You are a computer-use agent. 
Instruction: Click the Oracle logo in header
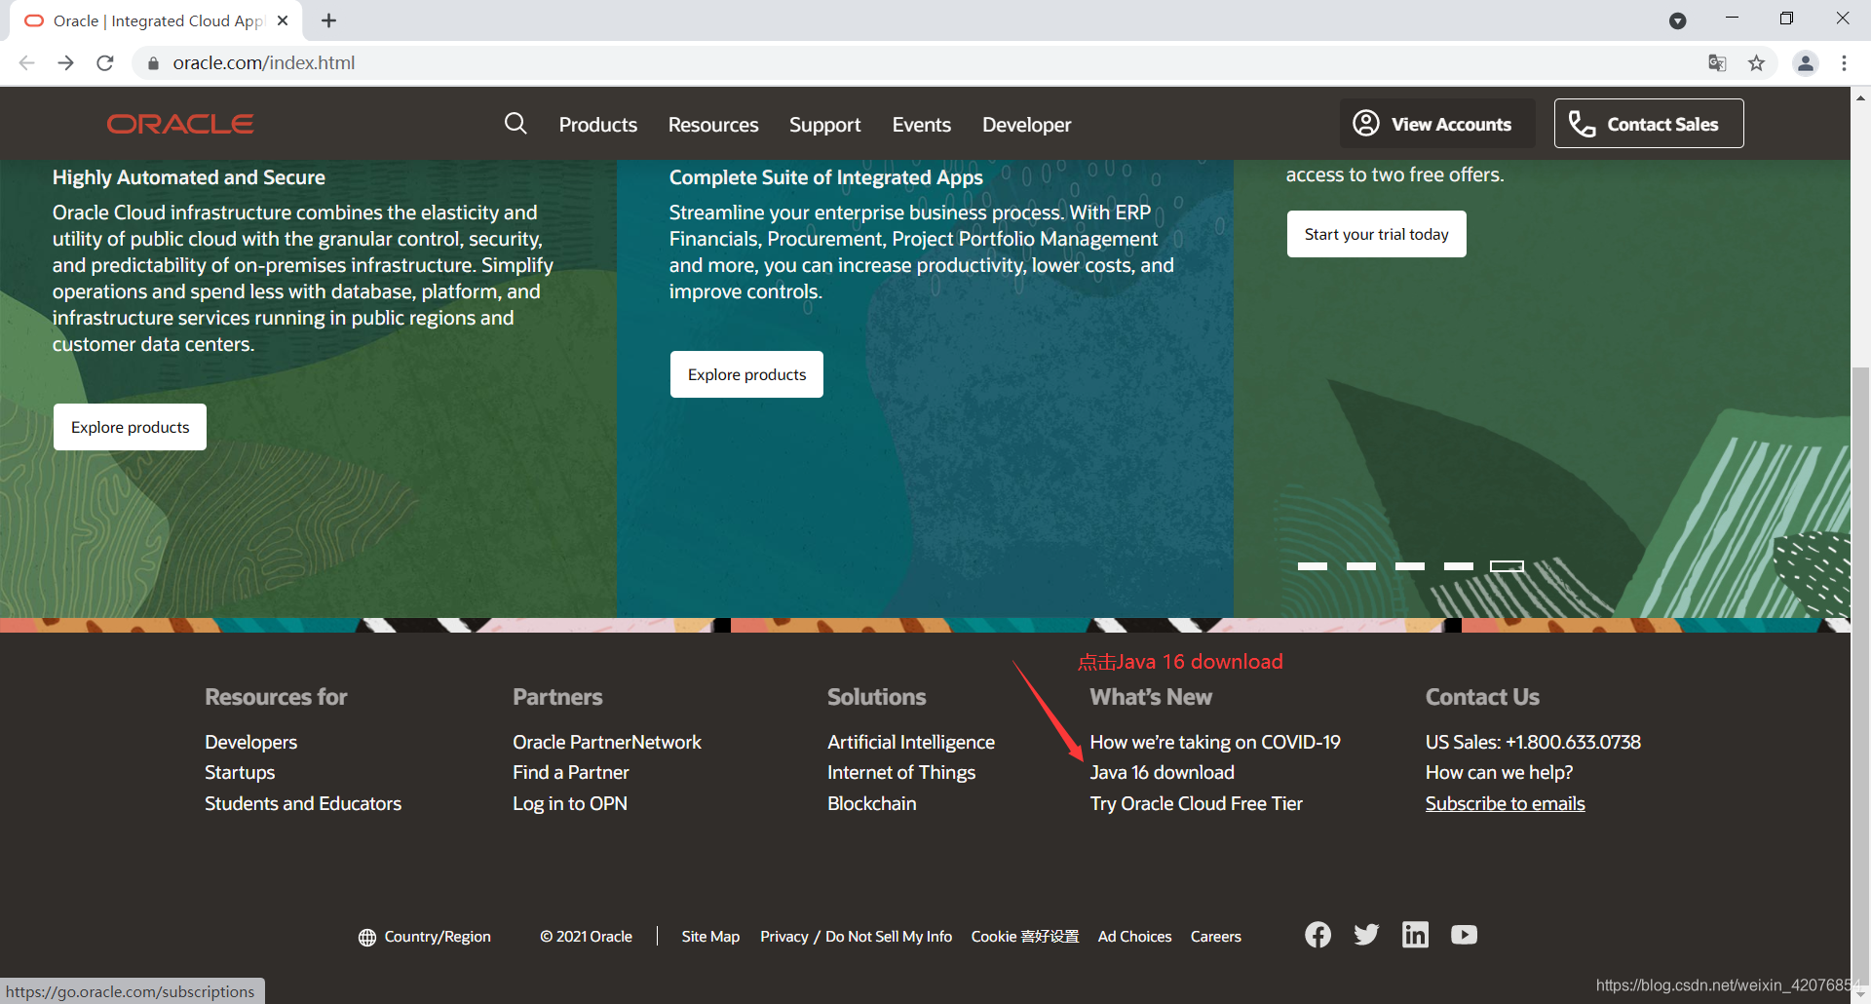coord(180,124)
